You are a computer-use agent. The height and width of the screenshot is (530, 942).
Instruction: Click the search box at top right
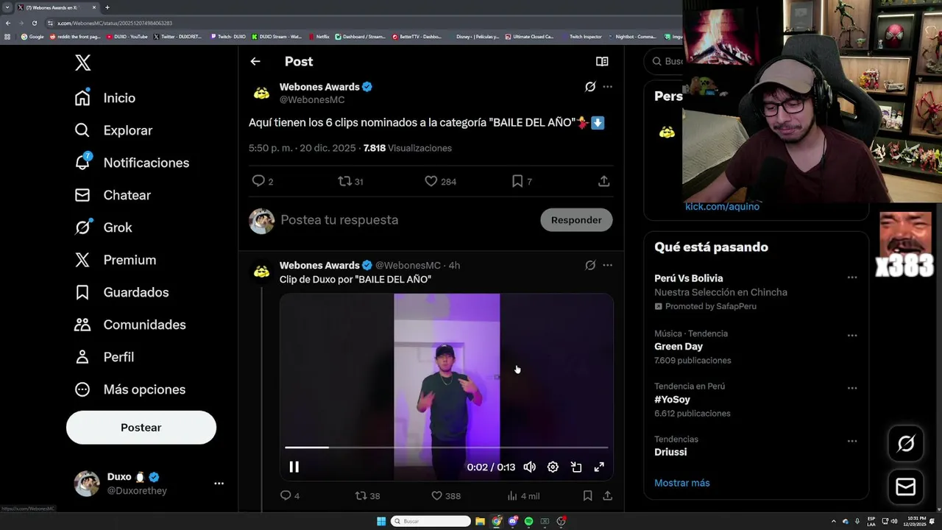tap(663, 61)
